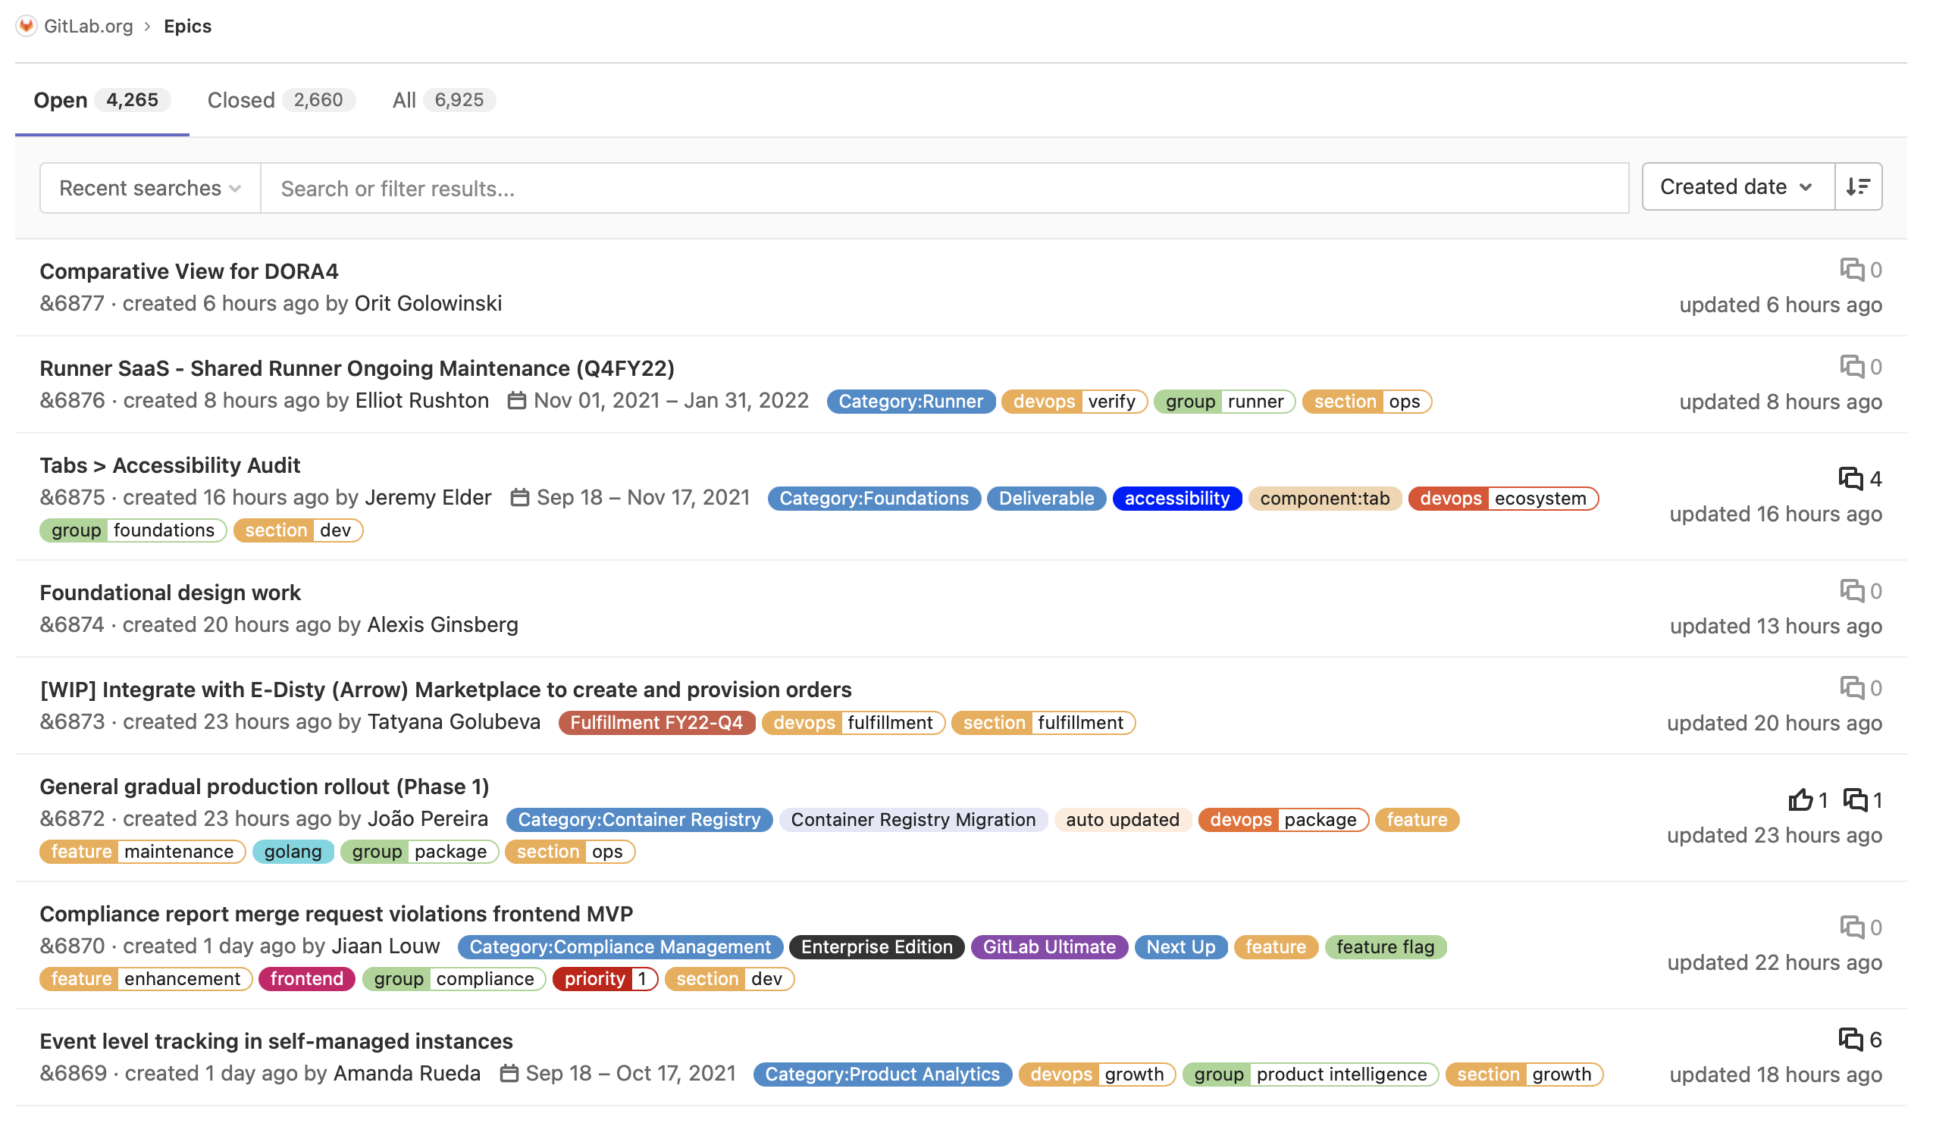Click the GitLab.org breadcrumb link
The image size is (1933, 1123).
tap(88, 26)
